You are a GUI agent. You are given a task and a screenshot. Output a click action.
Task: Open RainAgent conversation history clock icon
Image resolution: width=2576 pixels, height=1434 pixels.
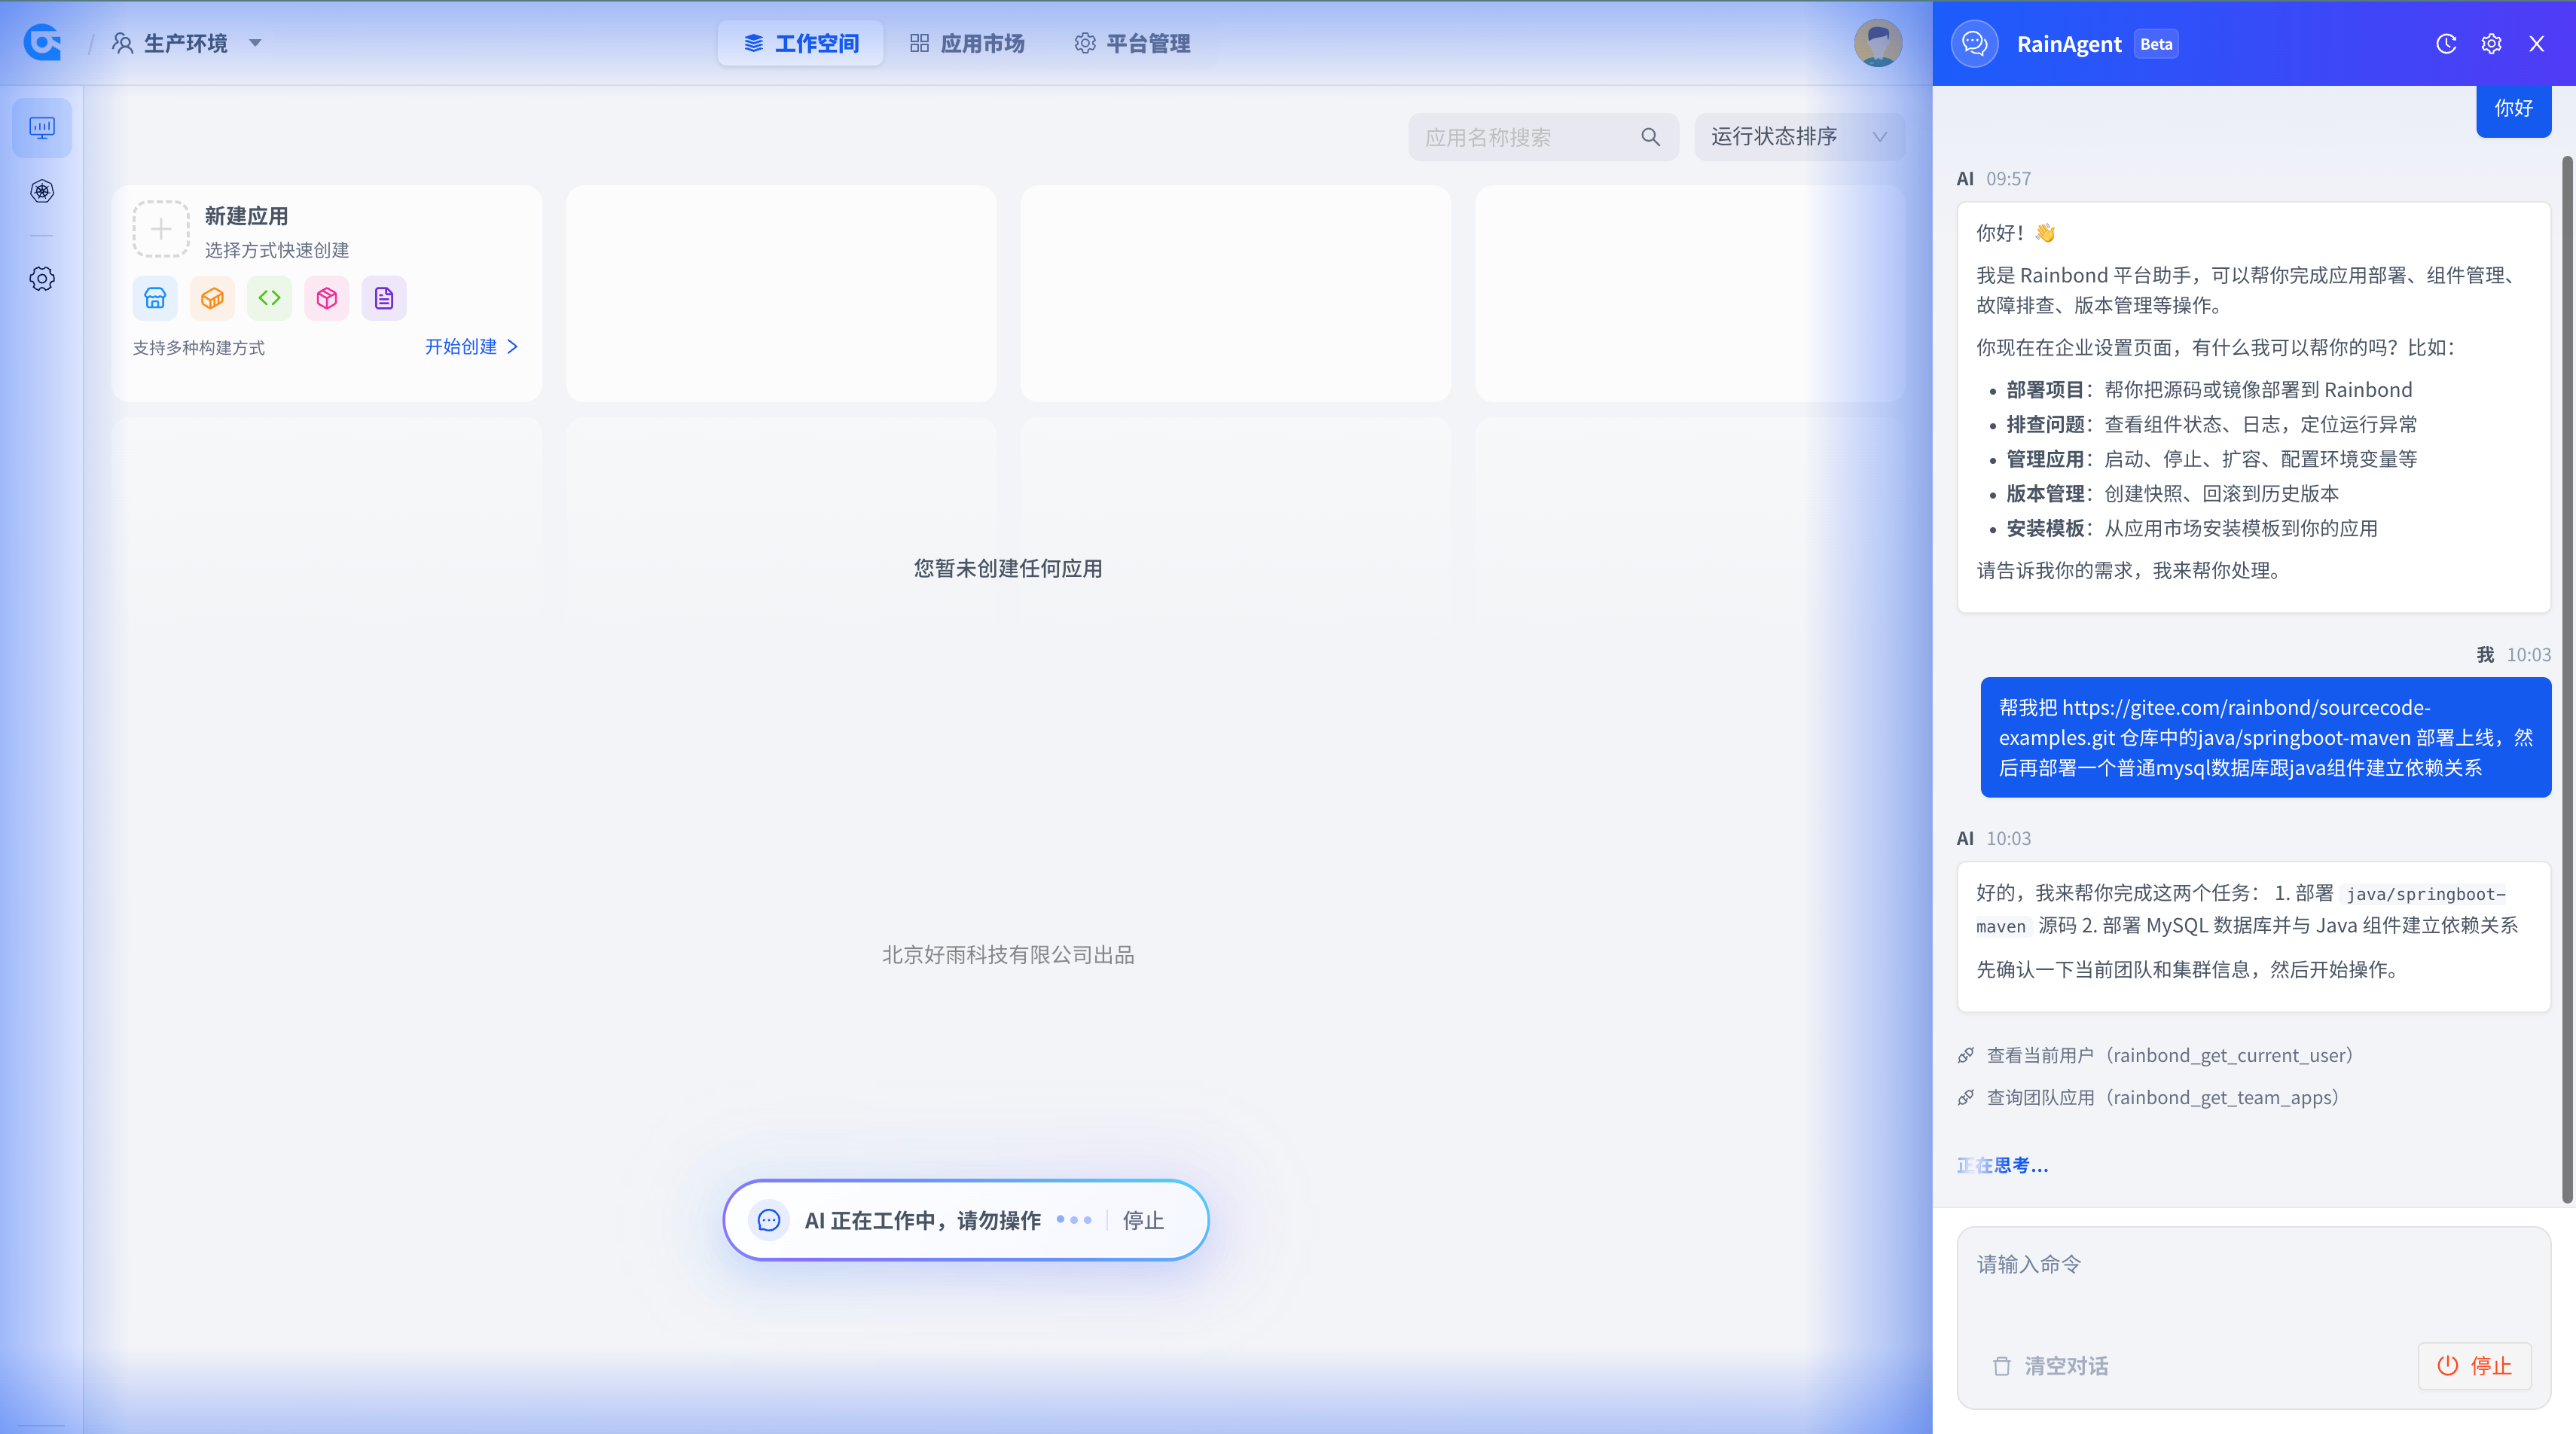point(2446,43)
